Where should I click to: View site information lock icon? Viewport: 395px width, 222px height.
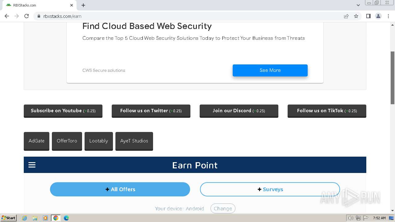39,16
